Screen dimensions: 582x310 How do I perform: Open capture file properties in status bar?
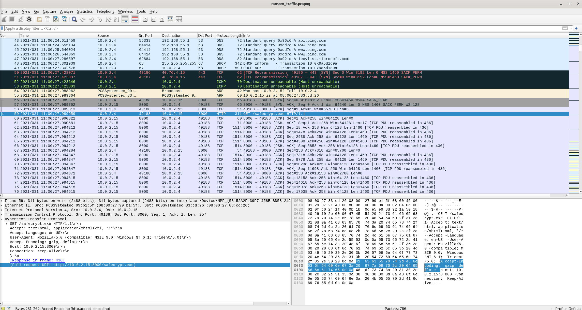(x=9, y=308)
